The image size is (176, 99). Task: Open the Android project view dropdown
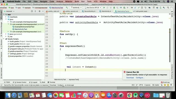(9, 11)
